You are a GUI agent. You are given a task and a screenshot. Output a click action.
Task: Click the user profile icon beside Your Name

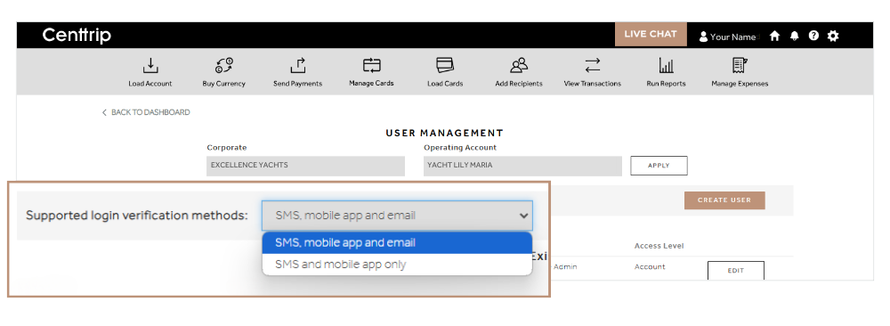703,37
